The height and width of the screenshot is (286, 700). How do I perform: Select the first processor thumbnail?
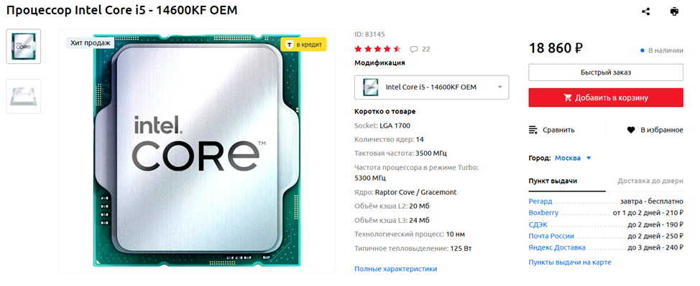point(23,47)
